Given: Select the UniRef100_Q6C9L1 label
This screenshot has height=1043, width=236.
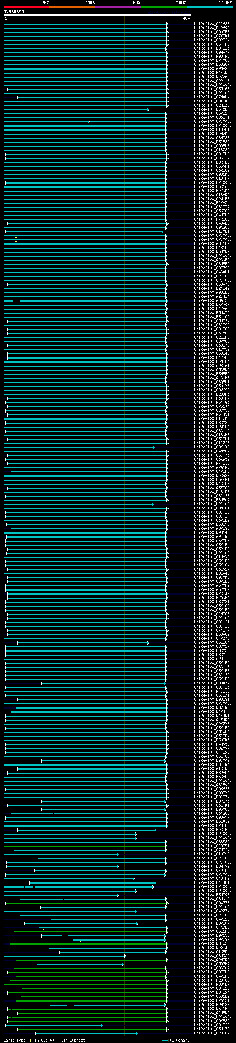Looking at the screenshot, I should (x=211, y=439).
